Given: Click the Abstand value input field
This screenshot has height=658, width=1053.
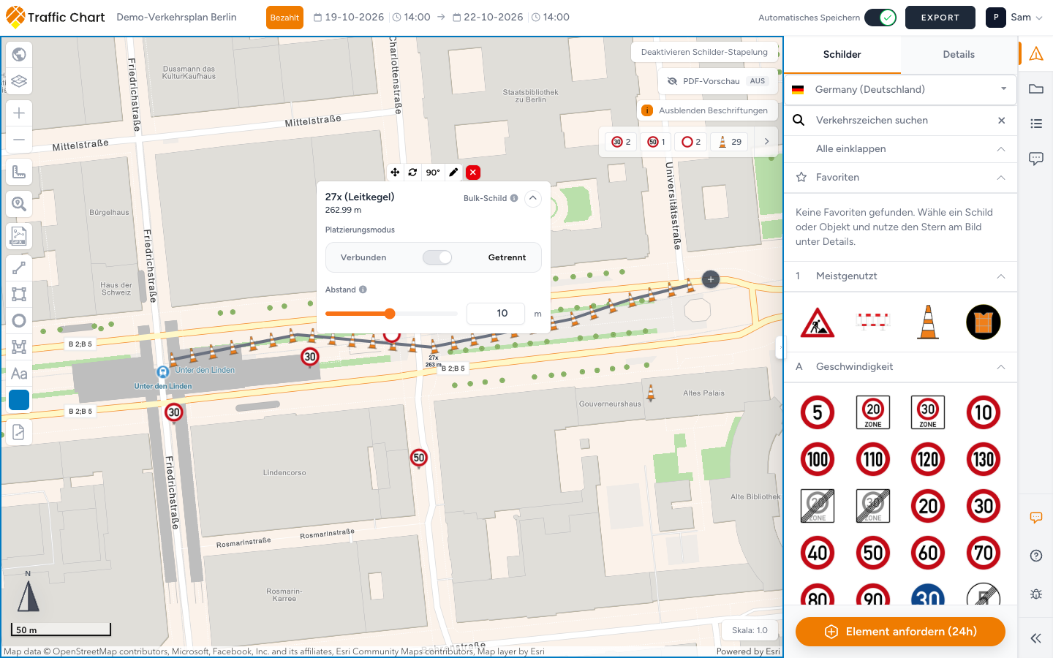Looking at the screenshot, I should point(496,314).
